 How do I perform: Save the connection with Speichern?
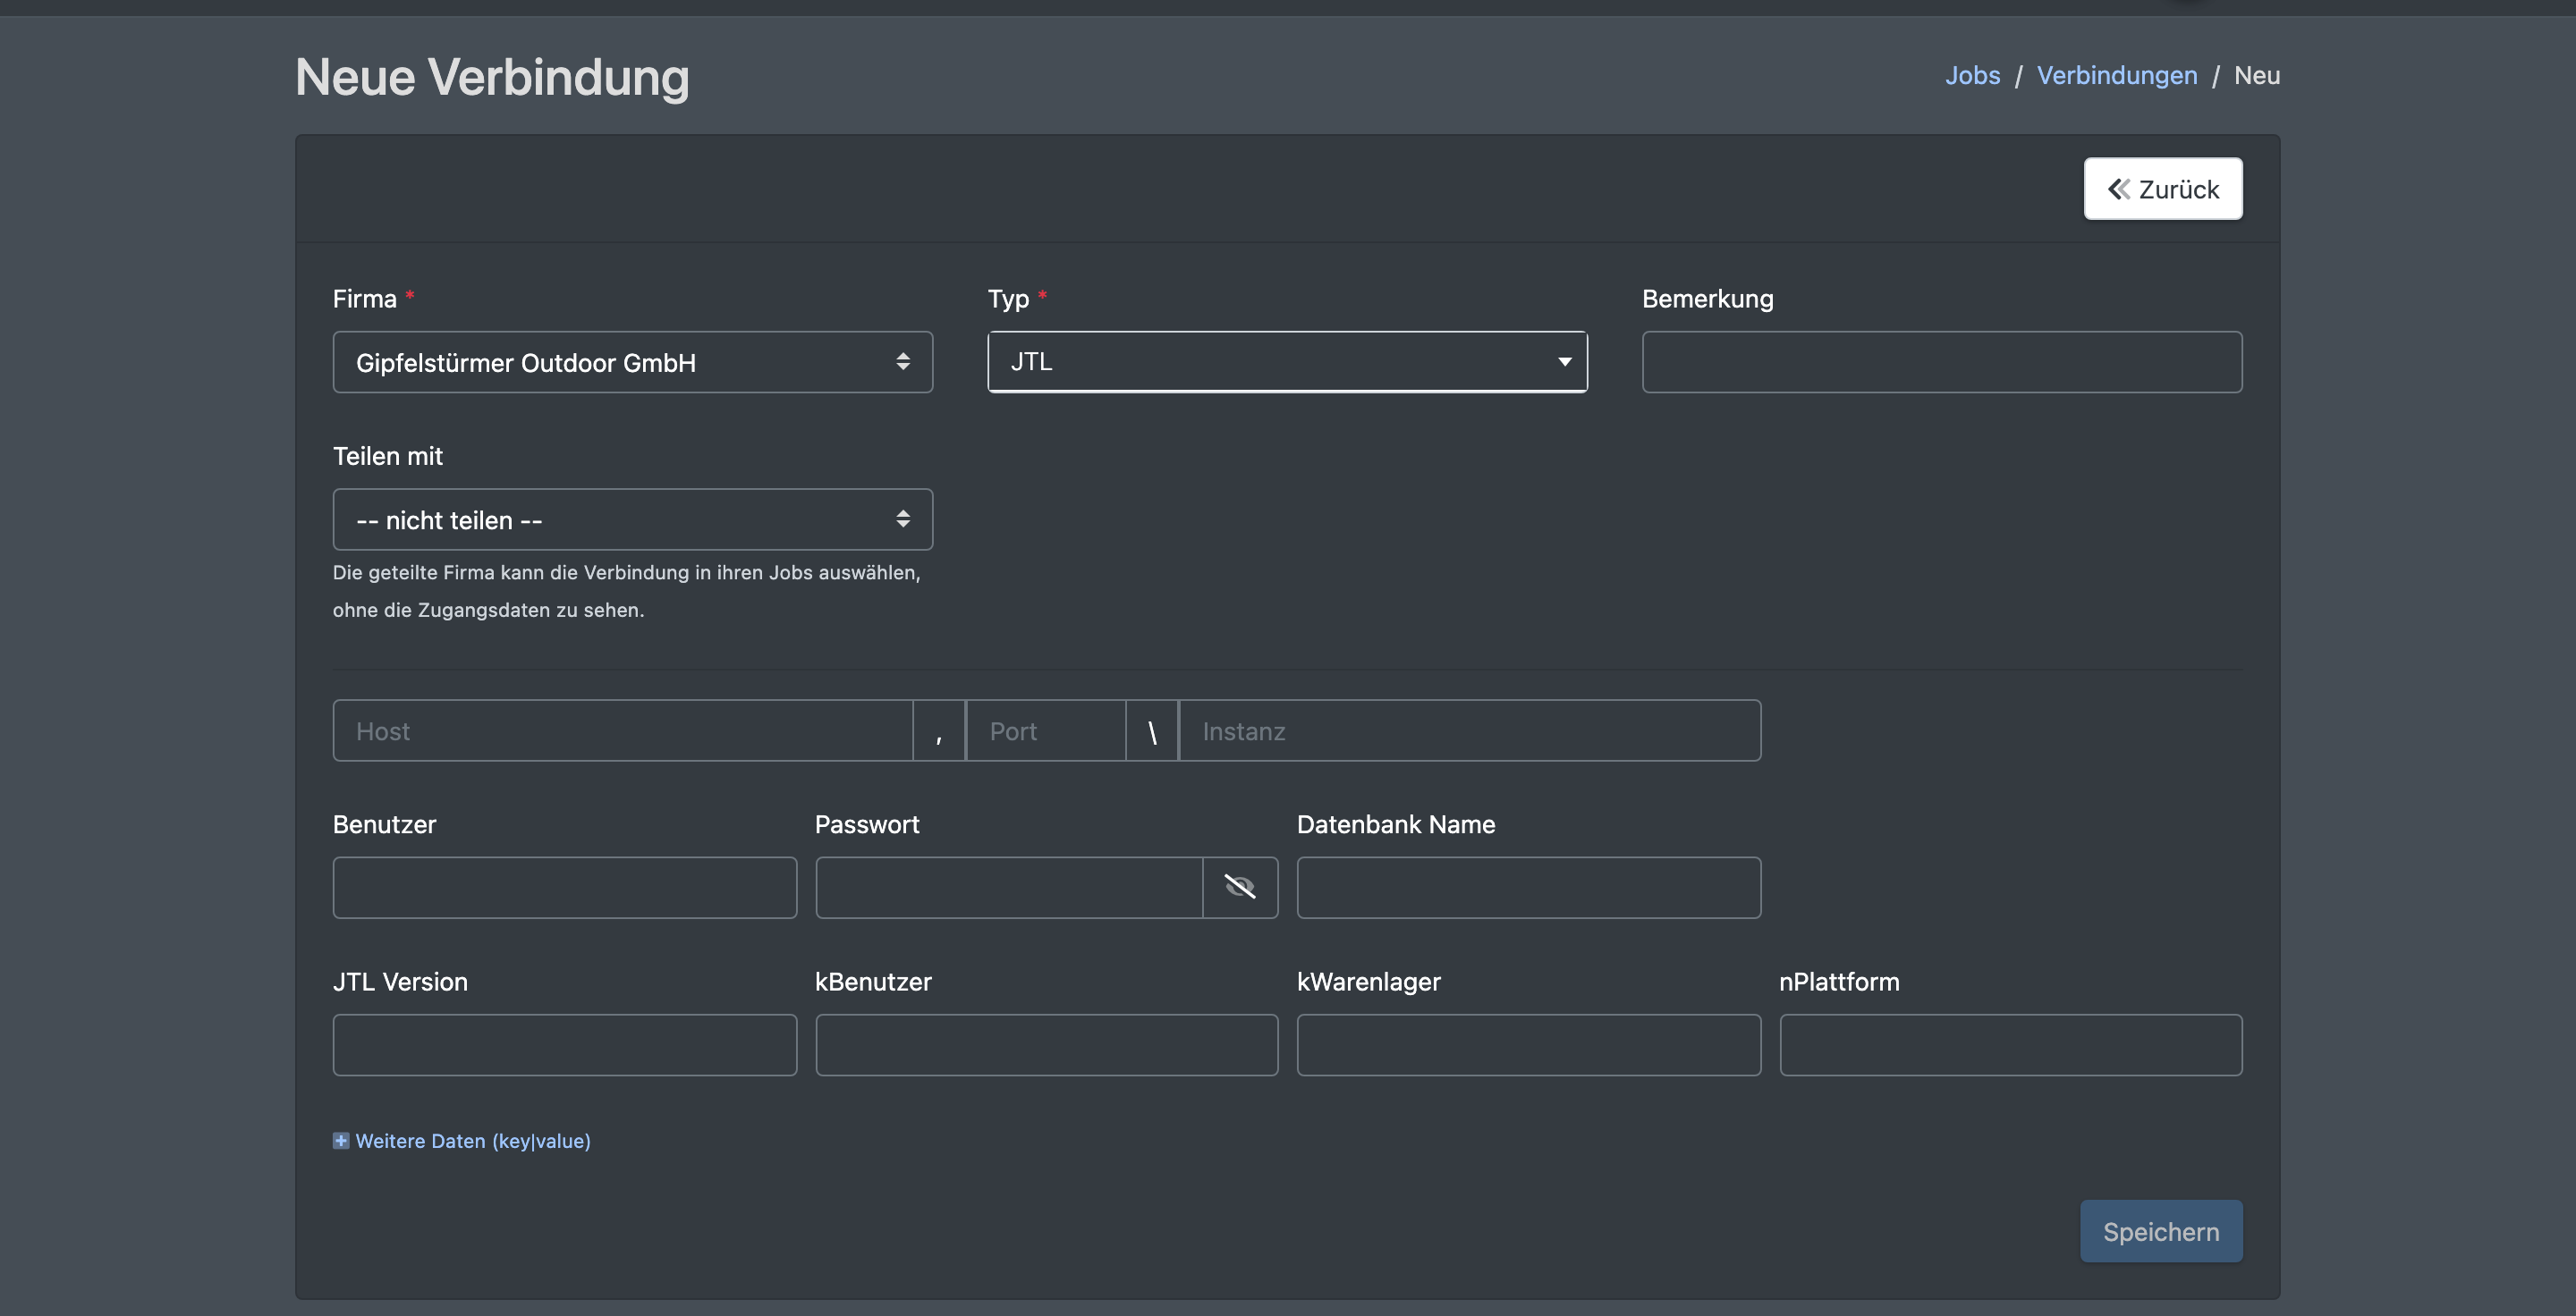click(x=2161, y=1231)
